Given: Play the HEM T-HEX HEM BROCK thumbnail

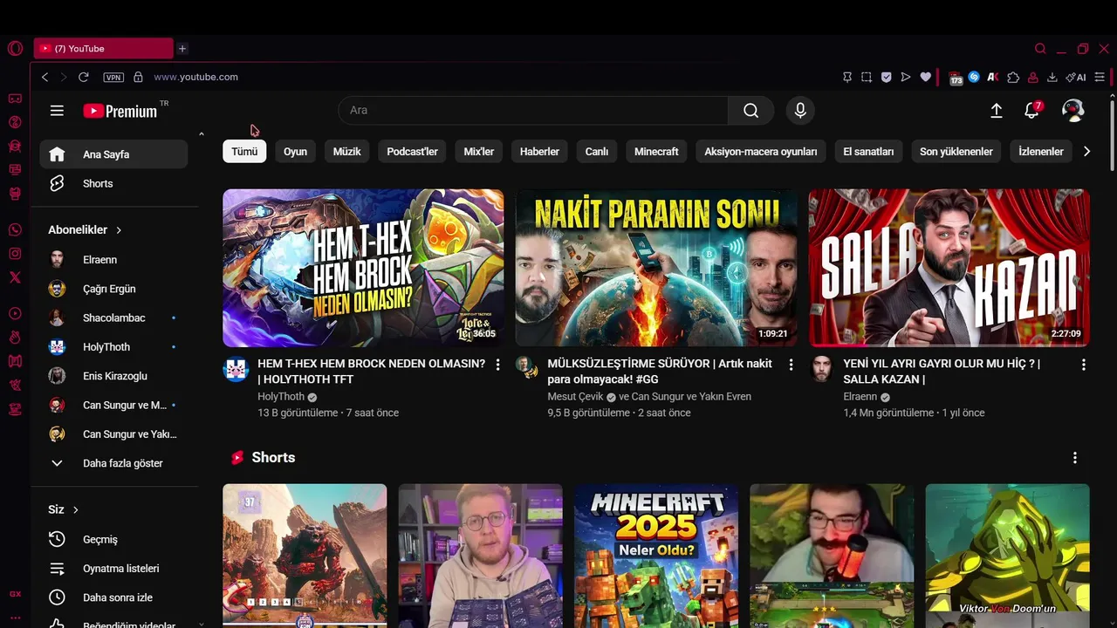Looking at the screenshot, I should coord(363,268).
